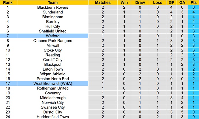Click the Pts column header
Screen dimensions: 199x119
(x=194, y=2)
